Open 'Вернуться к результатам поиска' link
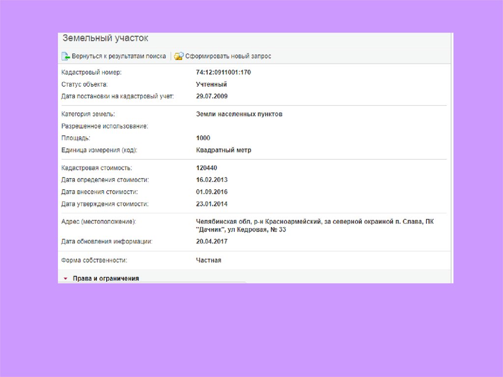Viewport: 503px width, 377px height. point(119,56)
